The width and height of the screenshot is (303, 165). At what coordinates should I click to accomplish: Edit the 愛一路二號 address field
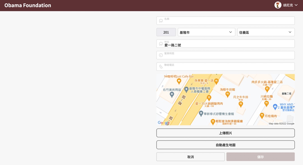226,44
